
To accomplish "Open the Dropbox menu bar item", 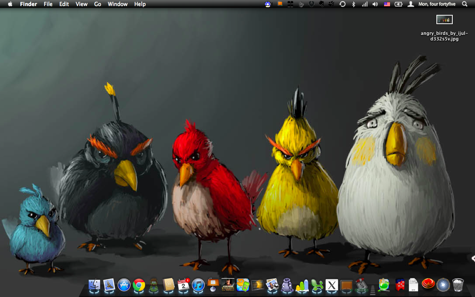I will [x=312, y=4].
